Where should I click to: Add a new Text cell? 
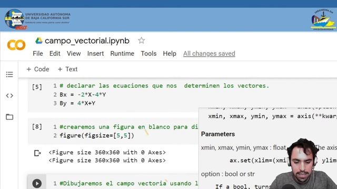point(68,69)
